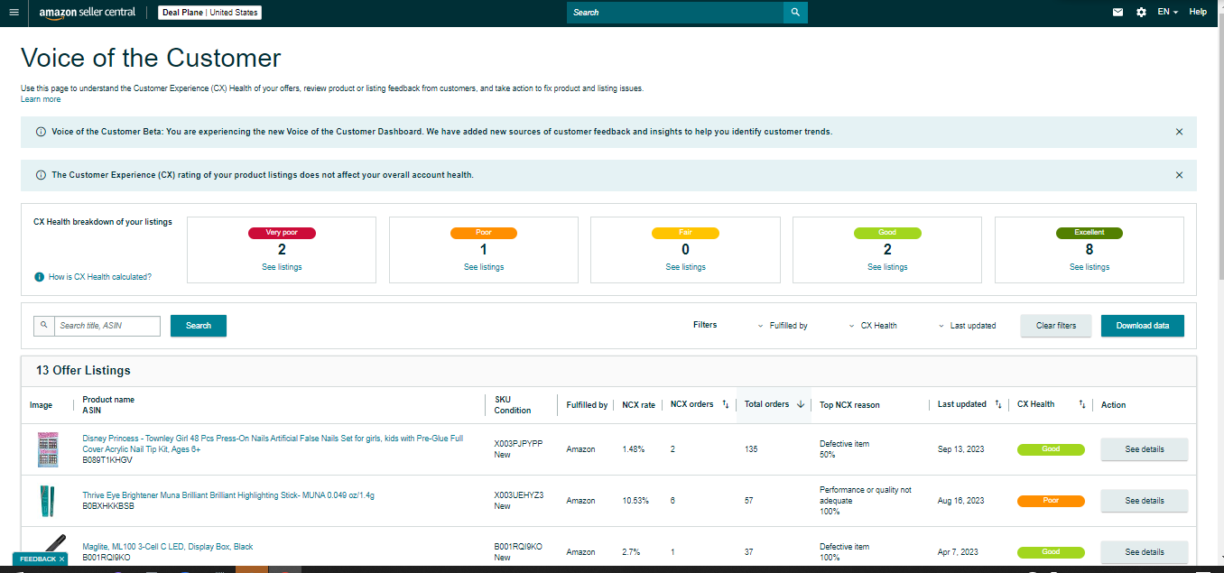Open the Disney Princess press-on nails product link
The height and width of the screenshot is (573, 1224).
click(273, 443)
